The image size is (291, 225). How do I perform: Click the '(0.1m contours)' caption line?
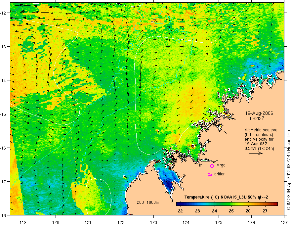[259, 135]
